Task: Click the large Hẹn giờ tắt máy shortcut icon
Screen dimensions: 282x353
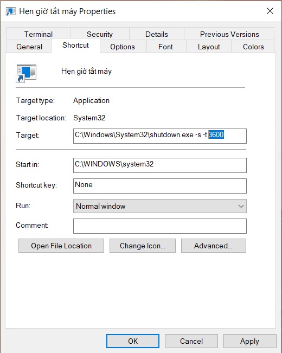Action: click(x=26, y=73)
